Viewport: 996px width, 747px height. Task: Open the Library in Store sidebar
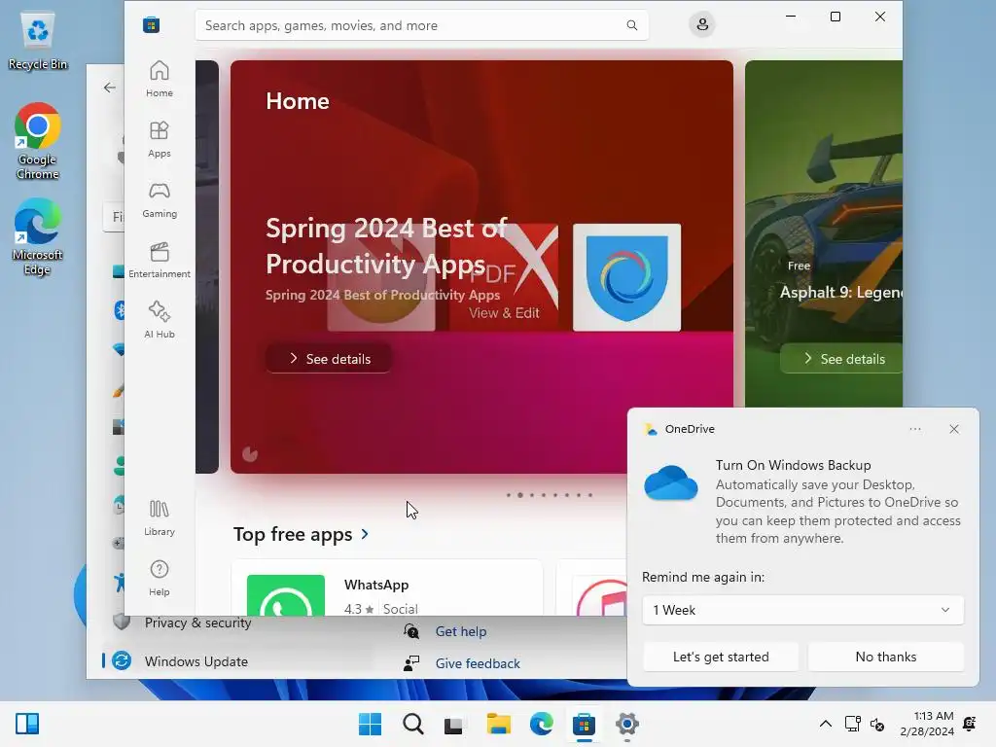159,517
